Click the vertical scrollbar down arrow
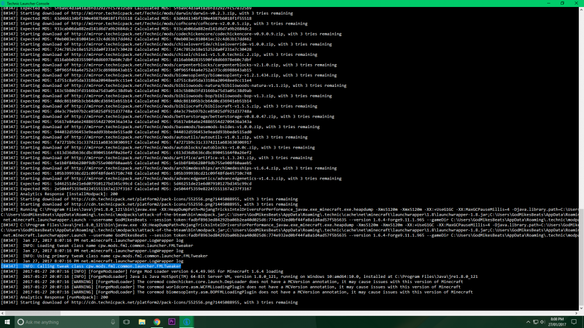584x328 pixels. coord(581,308)
